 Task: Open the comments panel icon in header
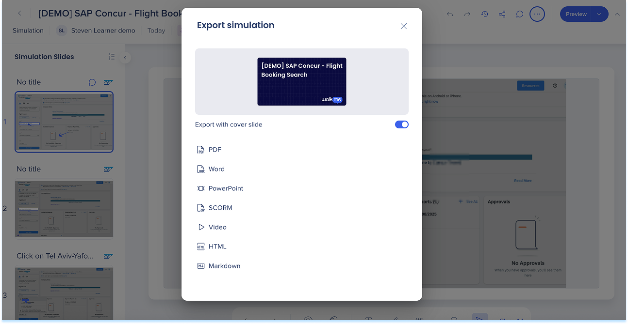click(x=519, y=14)
